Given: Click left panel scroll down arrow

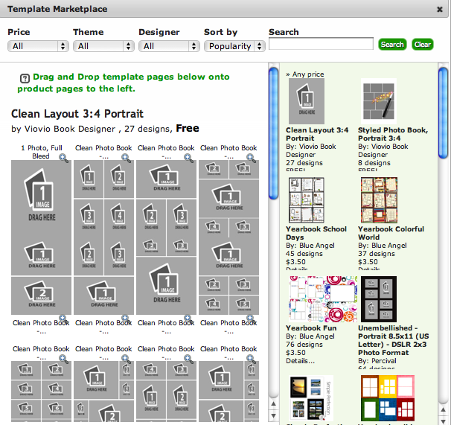Looking at the screenshot, I should click(274, 416).
